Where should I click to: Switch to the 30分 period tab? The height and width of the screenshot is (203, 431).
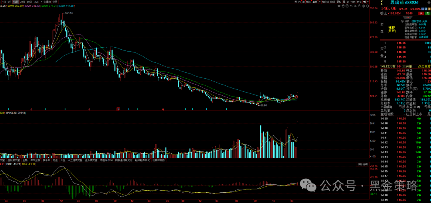coord(22,2)
